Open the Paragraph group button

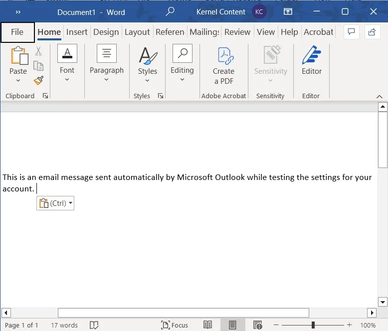pyautogui.click(x=107, y=53)
